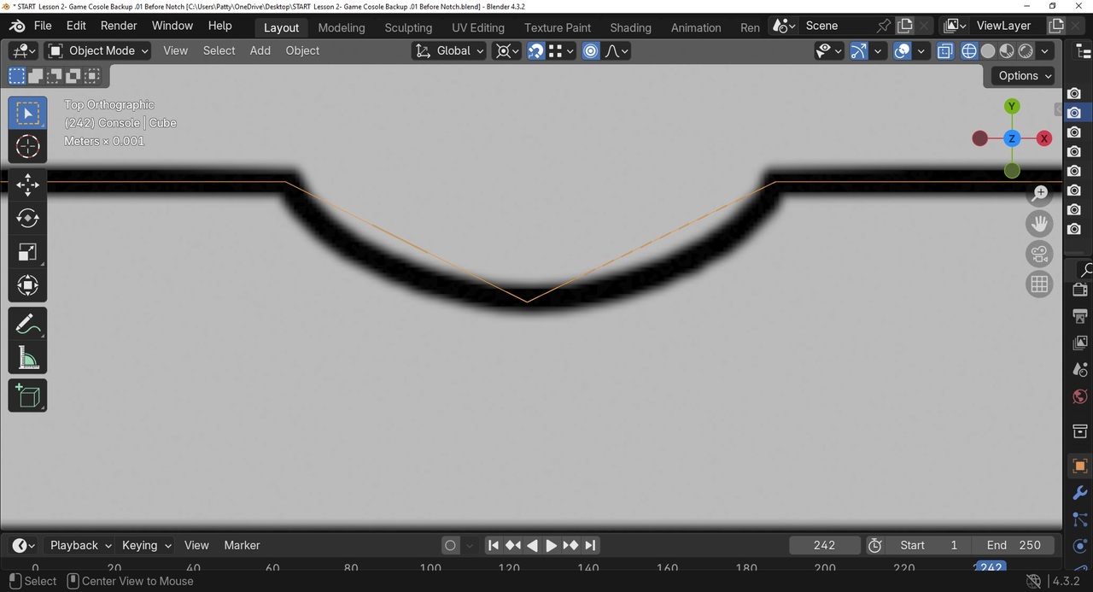This screenshot has width=1093, height=592.
Task: Switch to the Shading workspace tab
Action: coord(630,27)
